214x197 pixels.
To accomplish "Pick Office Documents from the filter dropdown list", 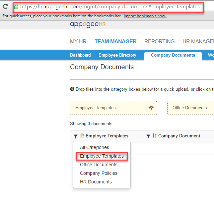I will (x=99, y=165).
